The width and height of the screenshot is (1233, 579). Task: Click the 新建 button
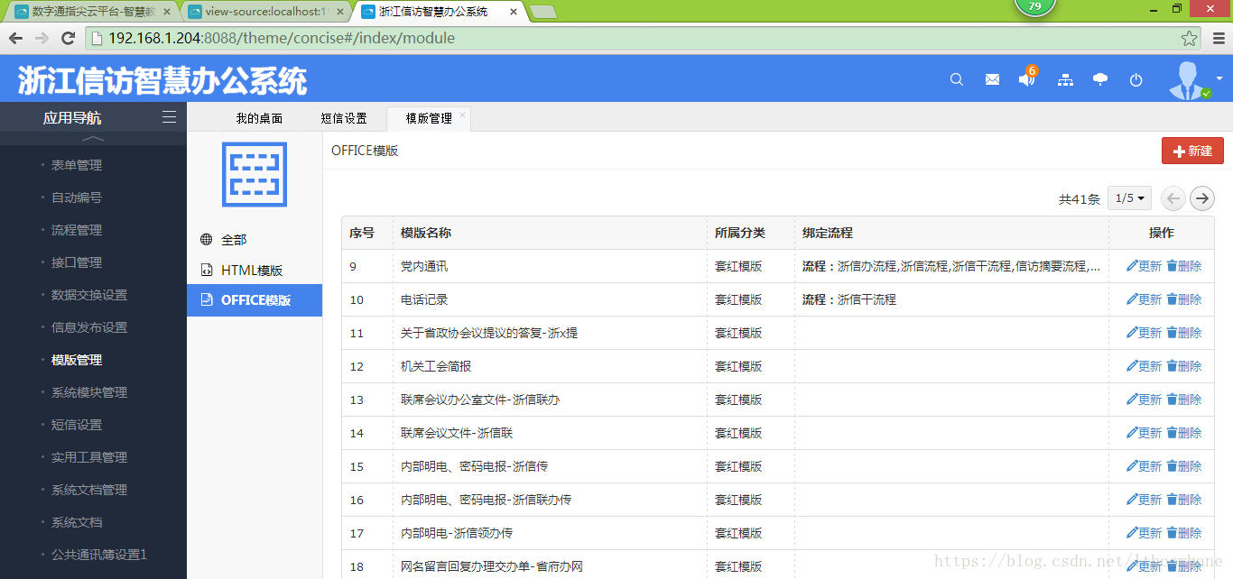click(1192, 151)
